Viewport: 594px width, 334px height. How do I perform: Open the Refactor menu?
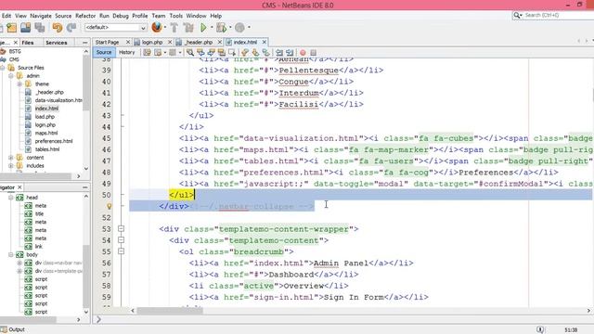(85, 16)
